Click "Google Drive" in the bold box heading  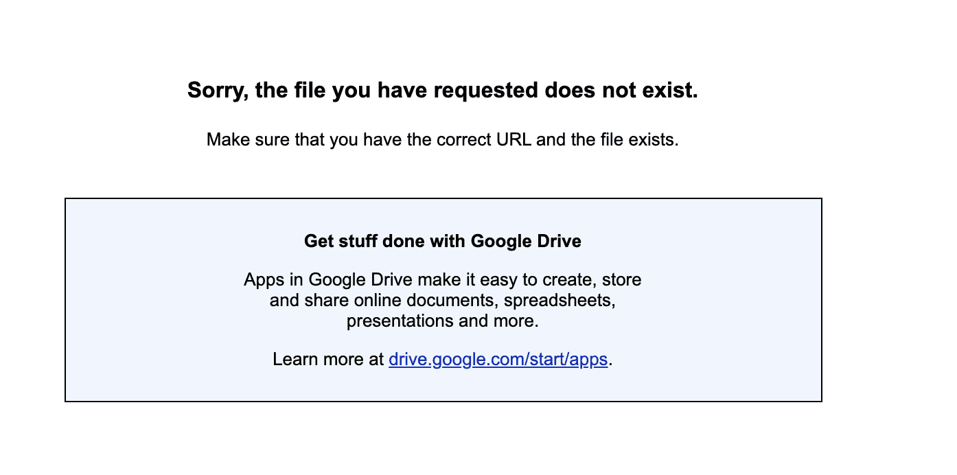[526, 242]
